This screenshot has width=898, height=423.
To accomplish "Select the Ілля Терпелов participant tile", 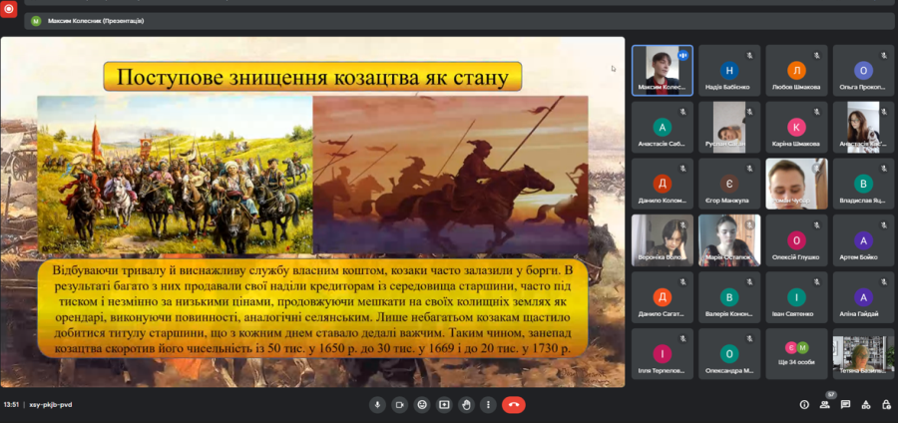I will coord(663,354).
